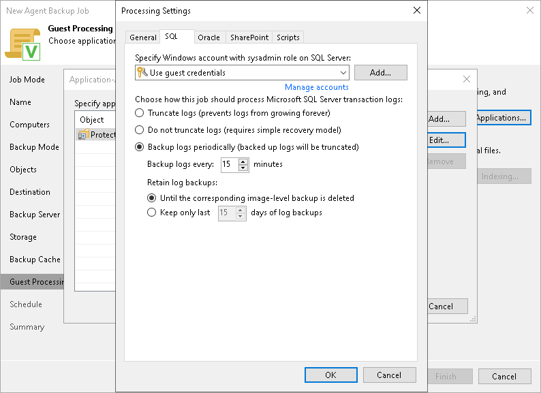541x393 pixels.
Task: Confirm Processing Settings with OK
Action: [331, 375]
